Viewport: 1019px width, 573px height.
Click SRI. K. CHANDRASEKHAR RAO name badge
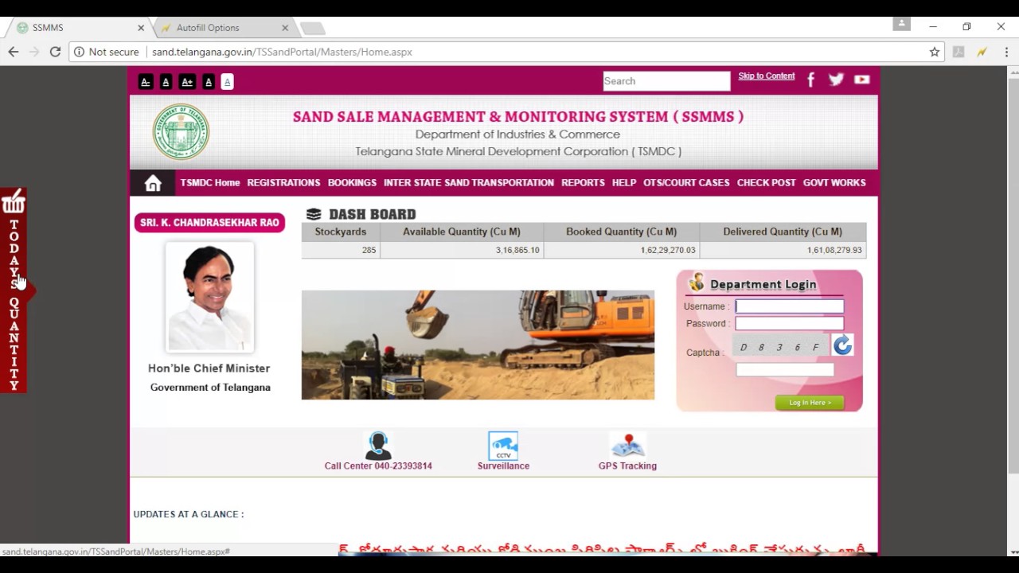pos(210,223)
